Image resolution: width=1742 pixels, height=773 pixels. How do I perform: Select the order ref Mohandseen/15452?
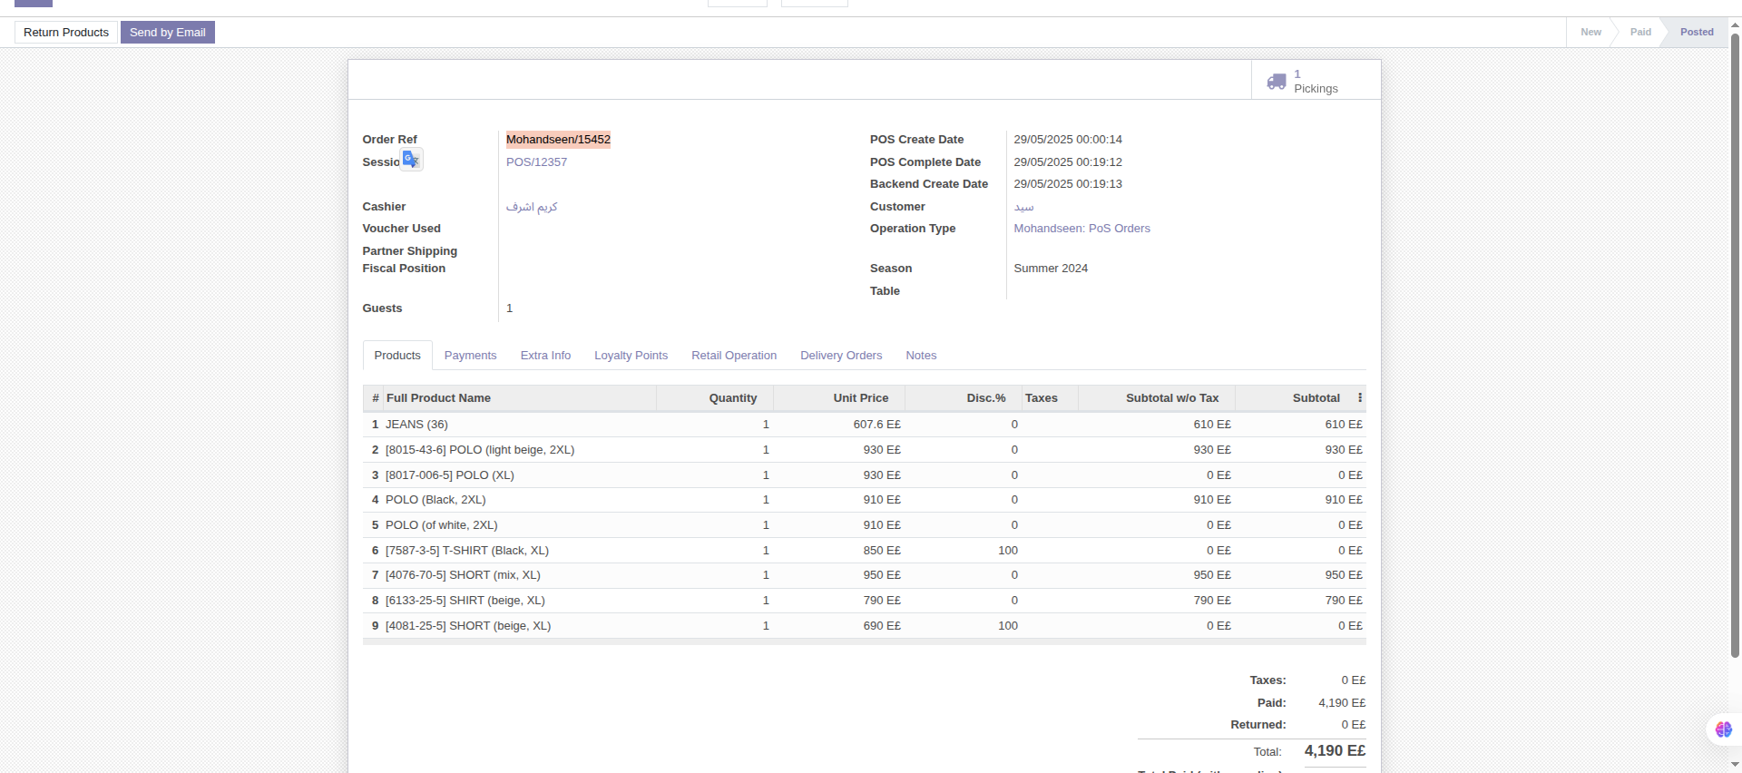(x=558, y=140)
